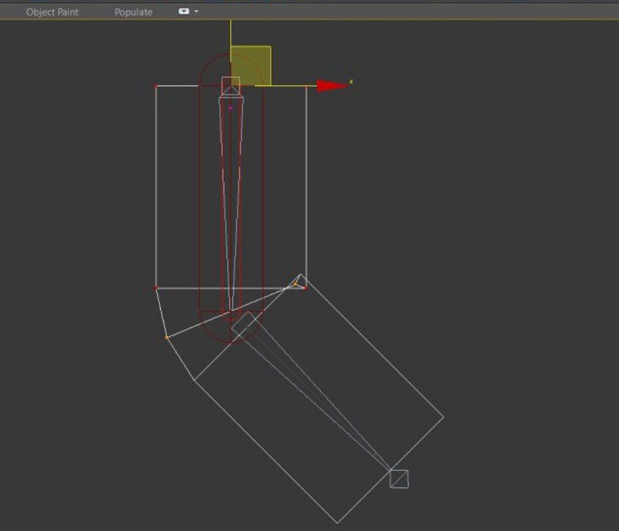Screen dimensions: 619x531
Task: Click the red X-axis arrow of gizmo
Action: point(331,86)
